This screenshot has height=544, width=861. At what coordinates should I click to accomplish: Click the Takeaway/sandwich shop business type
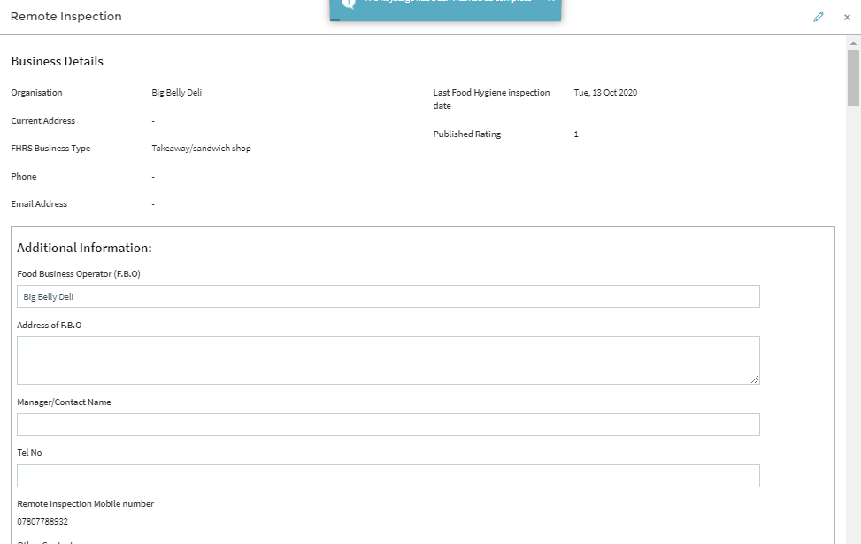(201, 149)
